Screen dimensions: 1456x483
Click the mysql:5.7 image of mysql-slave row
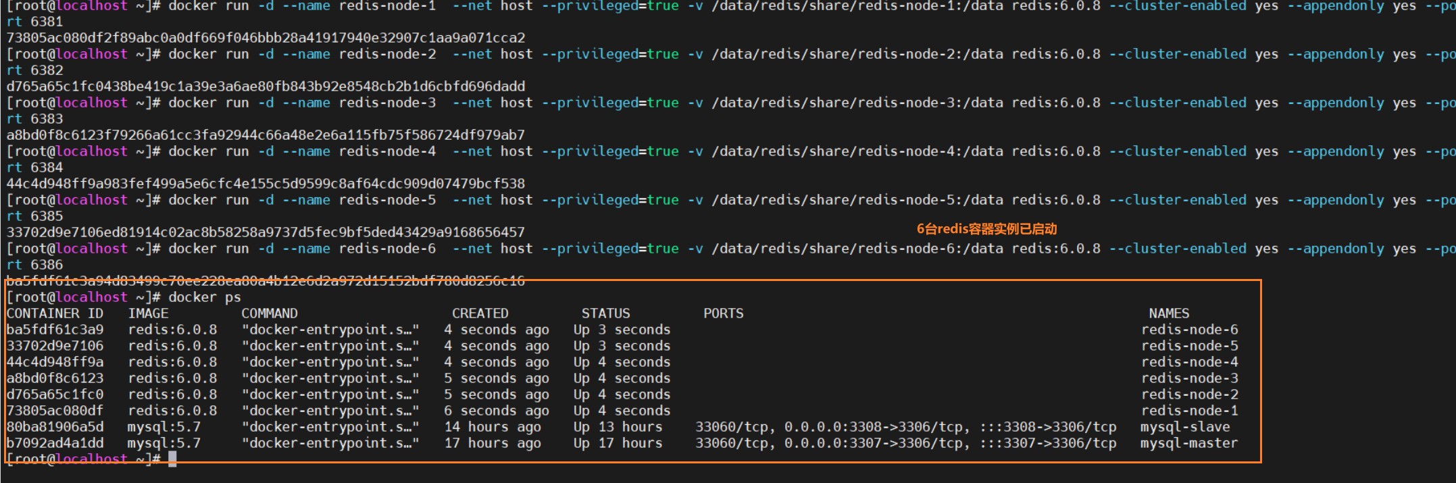[x=164, y=427]
